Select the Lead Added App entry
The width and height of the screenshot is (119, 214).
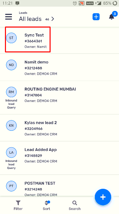[59, 158]
